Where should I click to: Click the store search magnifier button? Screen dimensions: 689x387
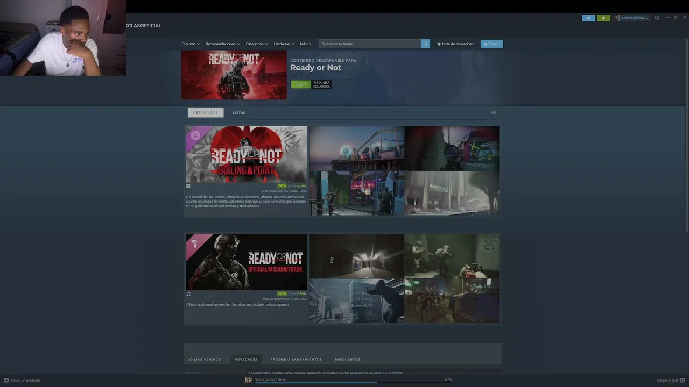tap(425, 44)
